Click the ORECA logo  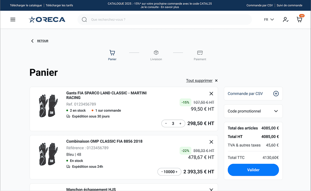tap(47, 19)
